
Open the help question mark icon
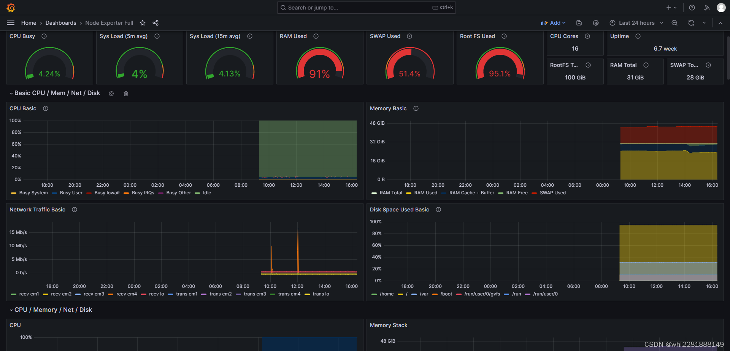click(692, 8)
